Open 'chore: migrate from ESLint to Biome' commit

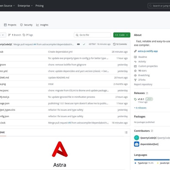click(x=78, y=91)
